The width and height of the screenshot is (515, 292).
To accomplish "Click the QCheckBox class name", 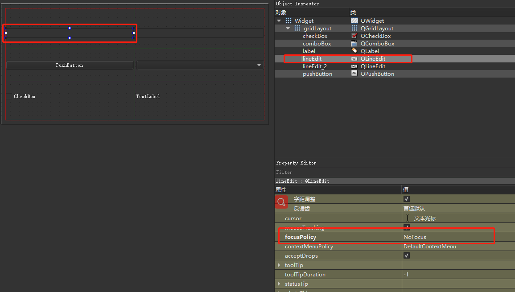I will 376,36.
